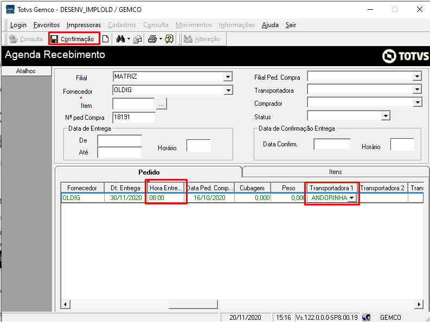The height and width of the screenshot is (322, 430).
Task: Click the Totvs Gemco title bar app icon
Action: click(x=10, y=9)
